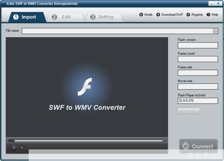Click the Play button in player
Image resolution: width=224 pixels, height=161 pixels.
(x=14, y=148)
